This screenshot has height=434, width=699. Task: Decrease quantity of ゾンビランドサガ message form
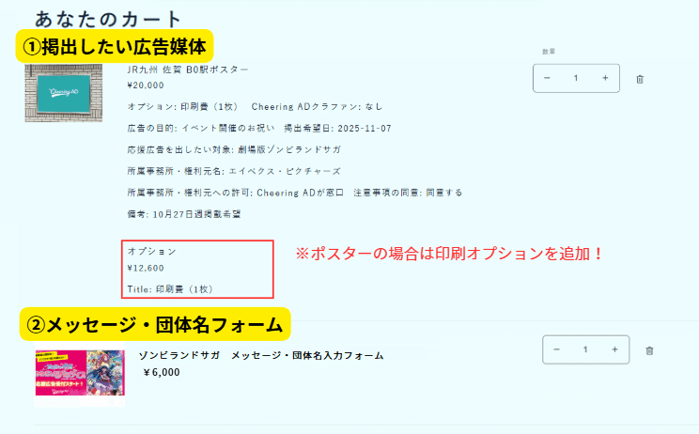pos(556,349)
